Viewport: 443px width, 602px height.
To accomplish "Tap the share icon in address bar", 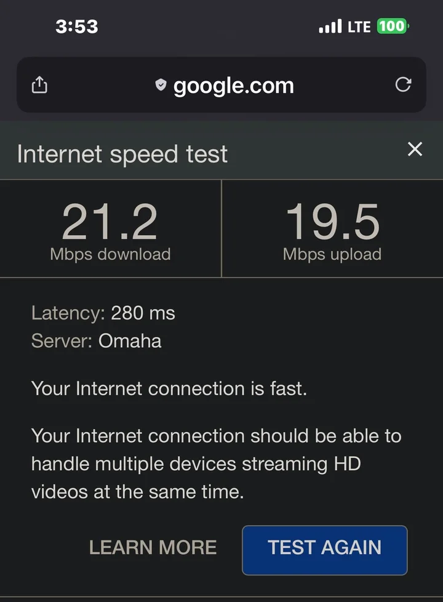I will tap(39, 85).
